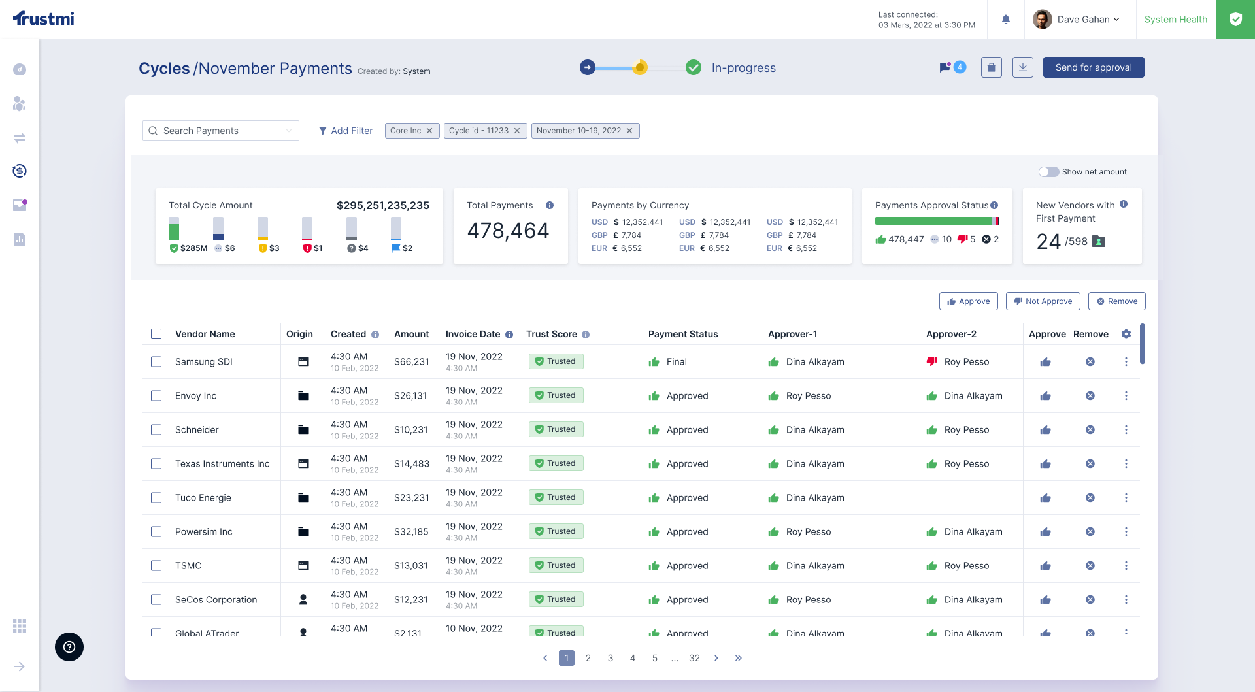The image size is (1255, 692).
Task: Open the table column settings gear
Action: pyautogui.click(x=1126, y=334)
